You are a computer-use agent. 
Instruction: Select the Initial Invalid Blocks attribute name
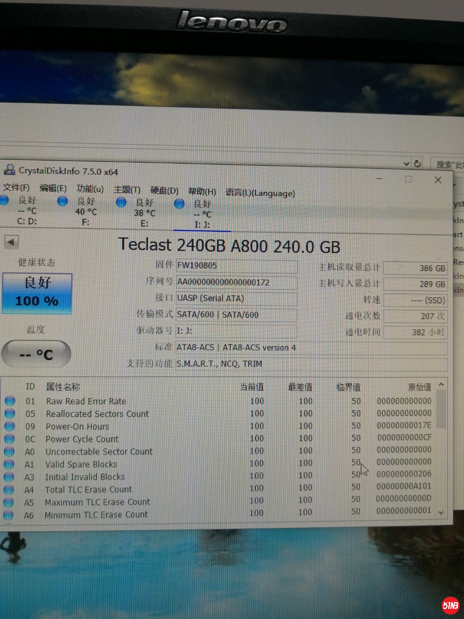coord(85,477)
